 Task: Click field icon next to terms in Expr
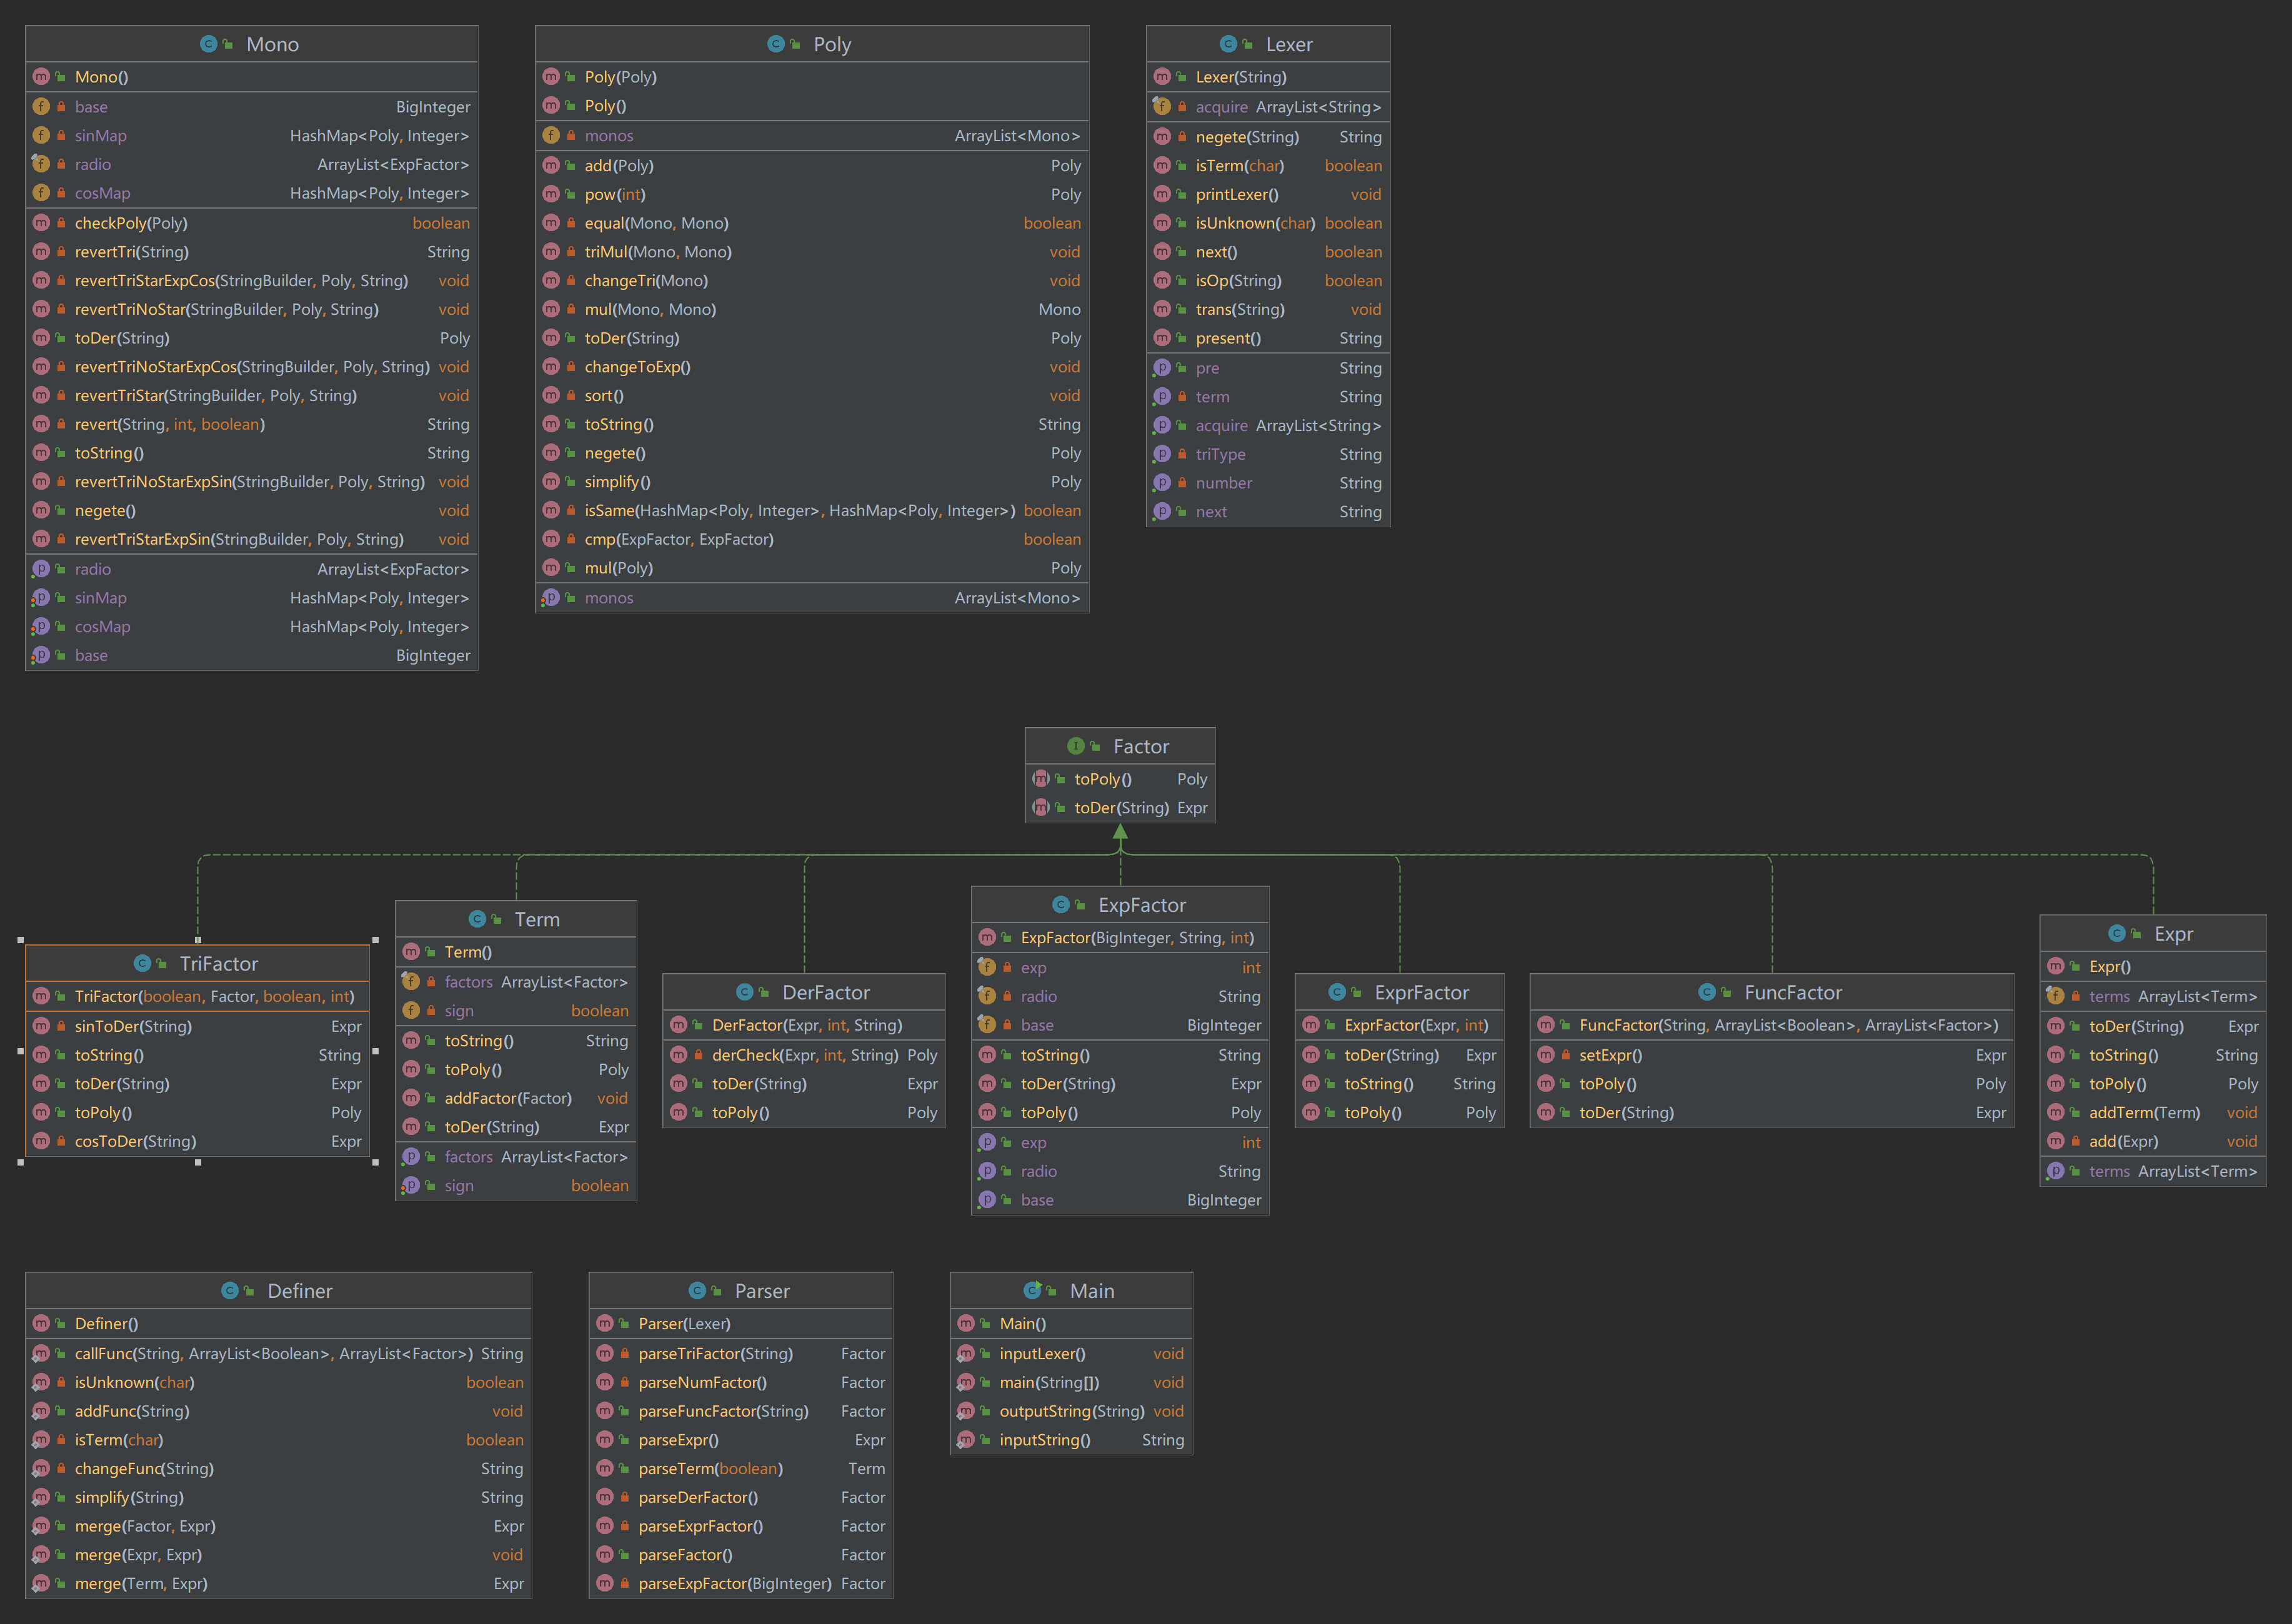(2055, 996)
